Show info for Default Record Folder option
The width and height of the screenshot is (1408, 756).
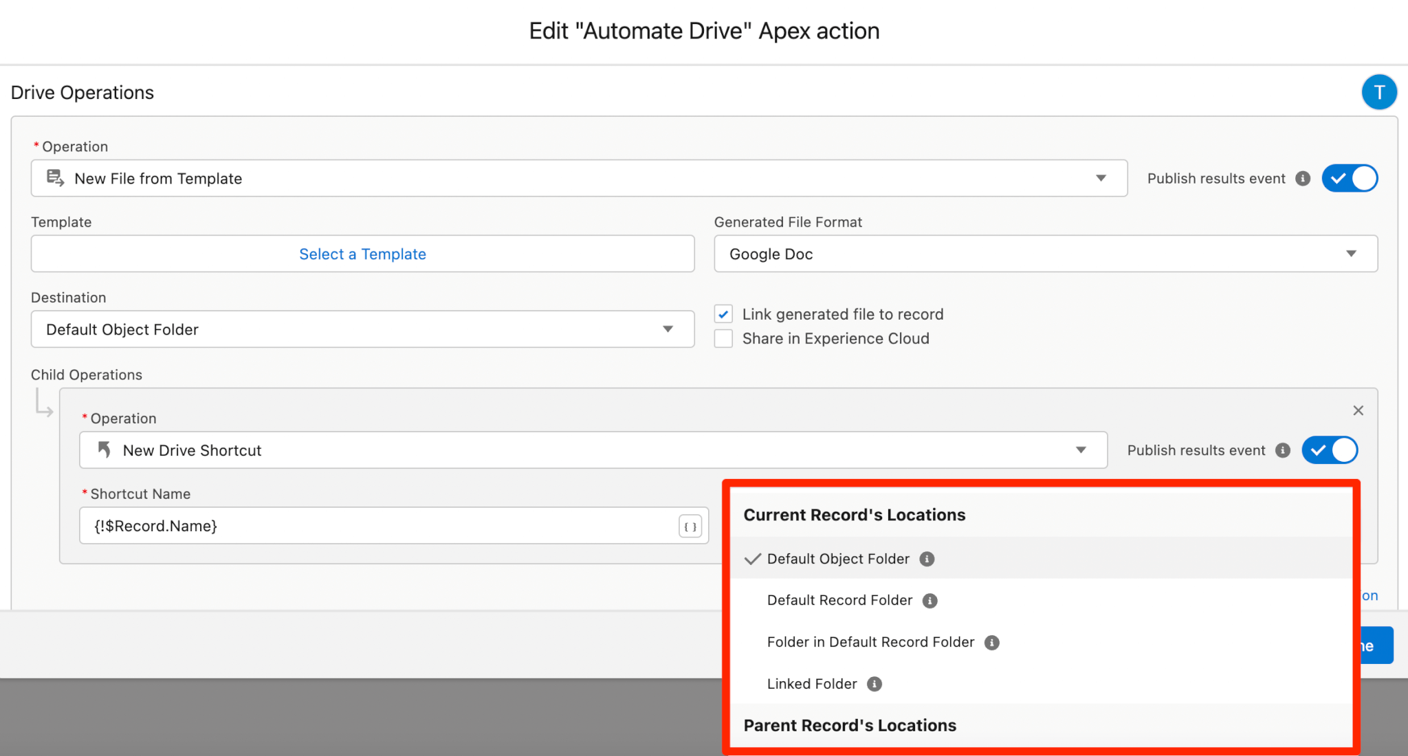(930, 601)
